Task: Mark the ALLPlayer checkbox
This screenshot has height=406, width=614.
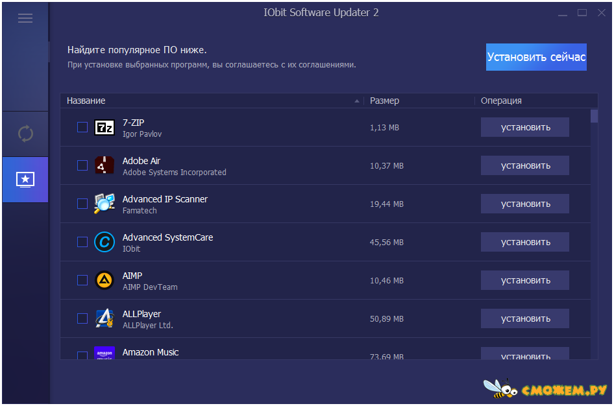Action: 82,318
